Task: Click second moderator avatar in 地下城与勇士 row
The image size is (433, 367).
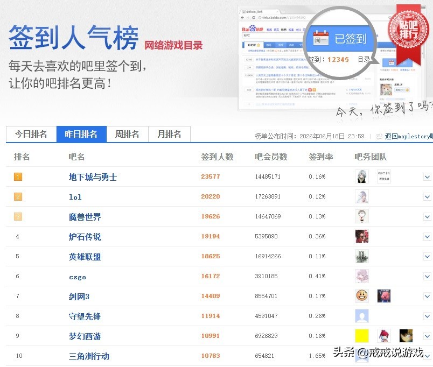Action: click(384, 177)
